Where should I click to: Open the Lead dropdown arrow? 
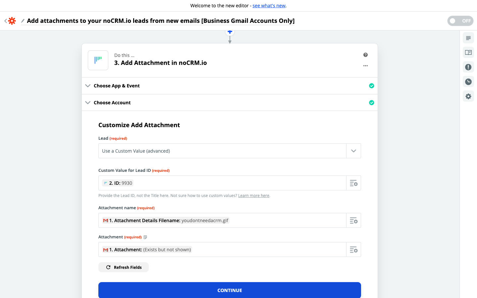tap(353, 151)
